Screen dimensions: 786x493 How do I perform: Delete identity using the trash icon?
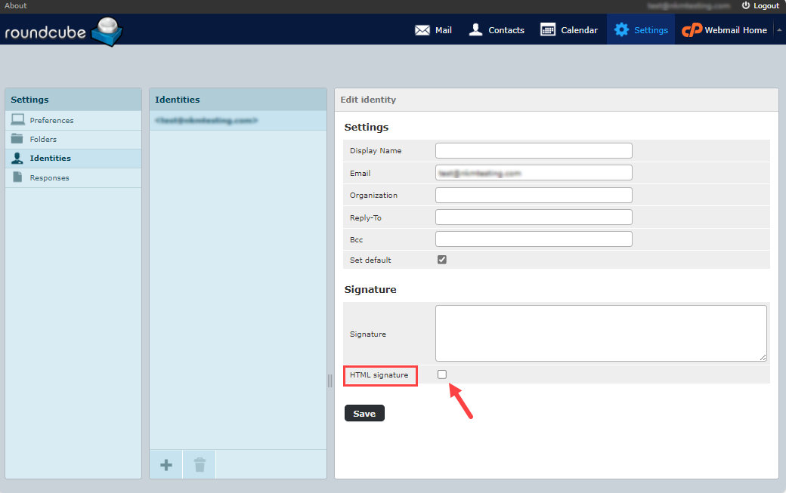pos(199,464)
